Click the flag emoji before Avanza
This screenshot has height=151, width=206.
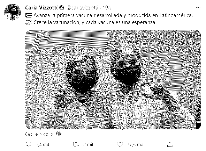29,15
